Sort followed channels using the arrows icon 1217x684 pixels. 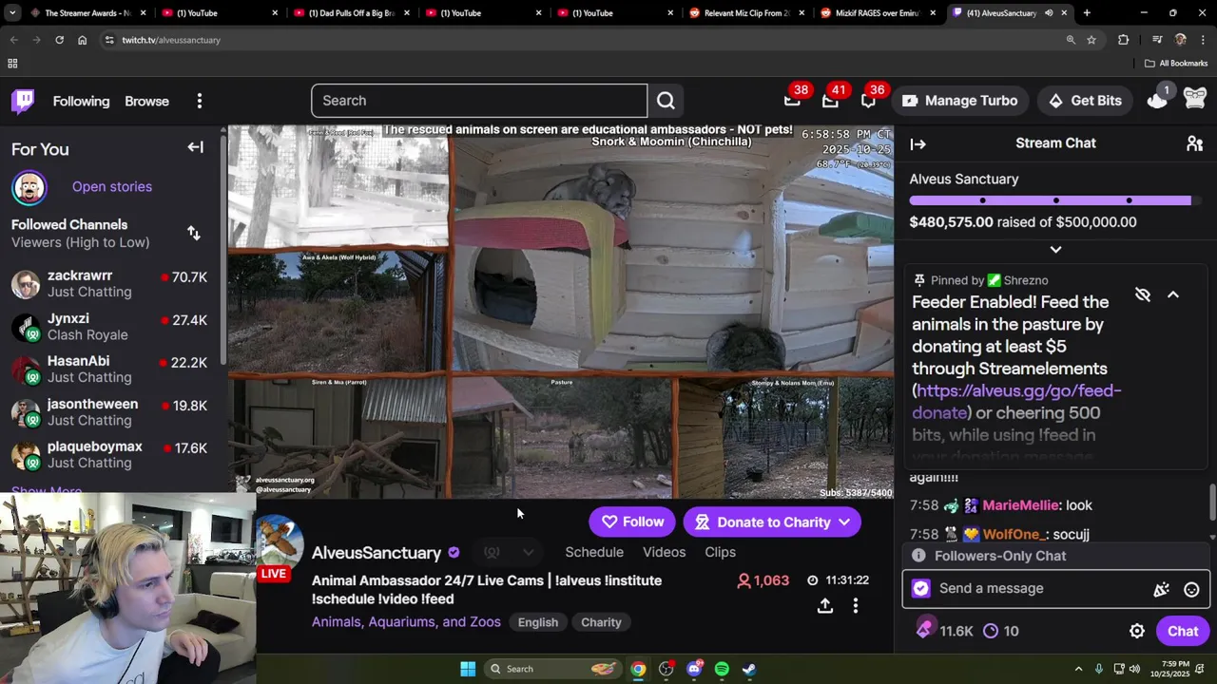(x=194, y=233)
